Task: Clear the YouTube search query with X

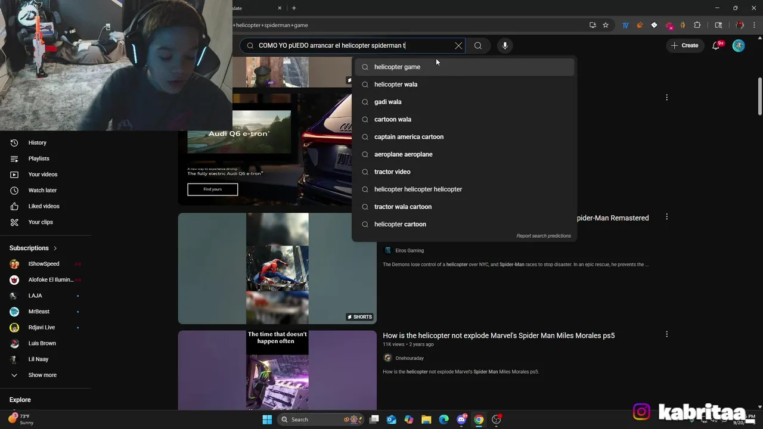Action: point(458,45)
